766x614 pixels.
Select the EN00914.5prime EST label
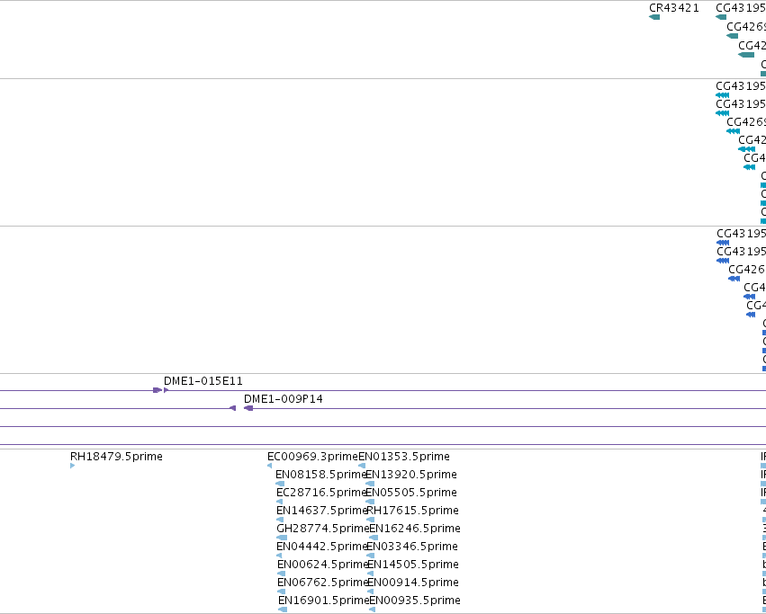click(413, 583)
